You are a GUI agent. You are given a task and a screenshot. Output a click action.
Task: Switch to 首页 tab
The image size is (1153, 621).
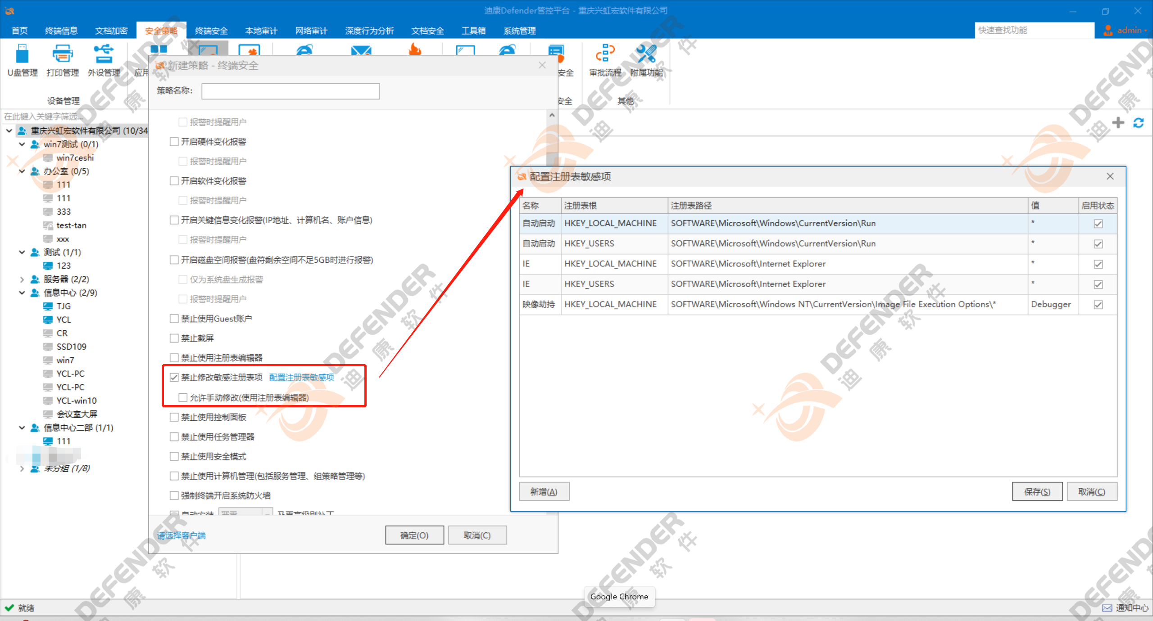19,31
